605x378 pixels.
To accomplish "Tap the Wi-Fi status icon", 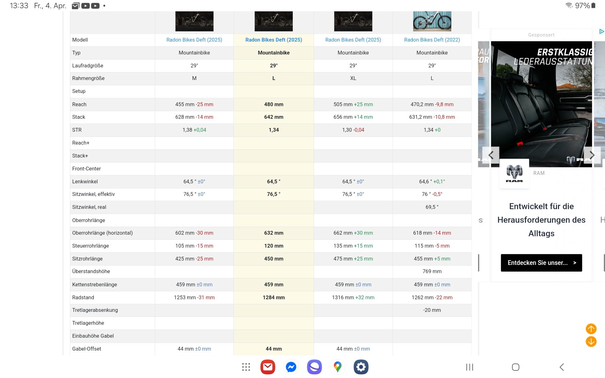I will (x=569, y=5).
